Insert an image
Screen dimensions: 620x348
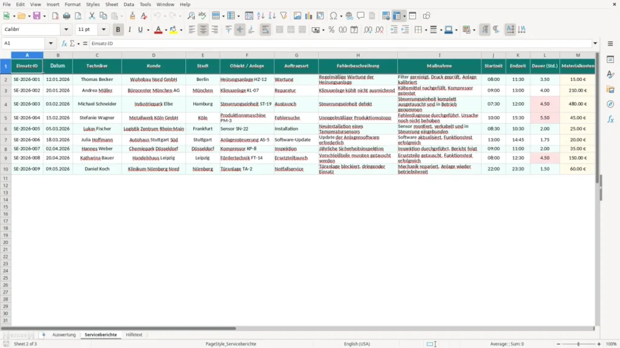(x=297, y=16)
